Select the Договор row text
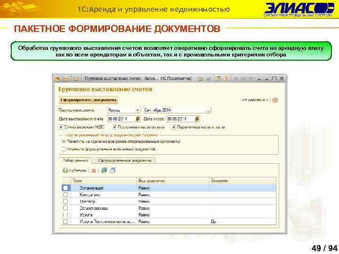 (88, 201)
